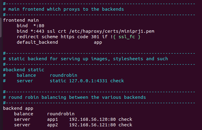Click the 'round robin balancing' comment line
This screenshot has height=130, width=202.
click(x=74, y=97)
